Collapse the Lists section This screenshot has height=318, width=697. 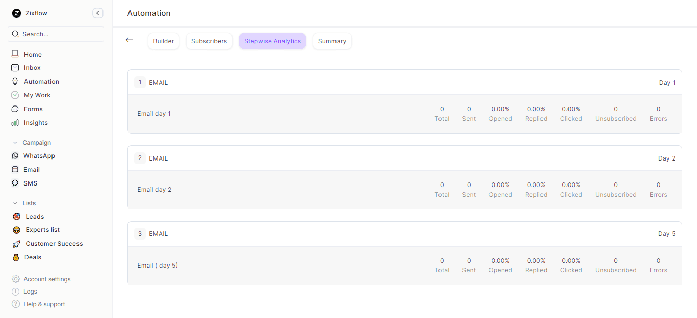pyautogui.click(x=15, y=203)
